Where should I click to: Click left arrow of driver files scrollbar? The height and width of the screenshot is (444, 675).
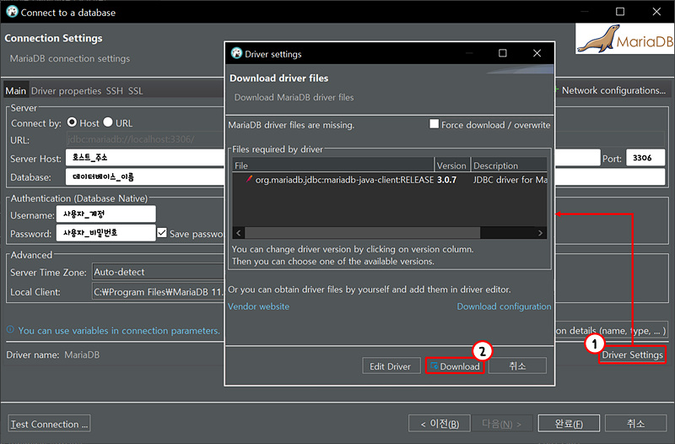(239, 233)
